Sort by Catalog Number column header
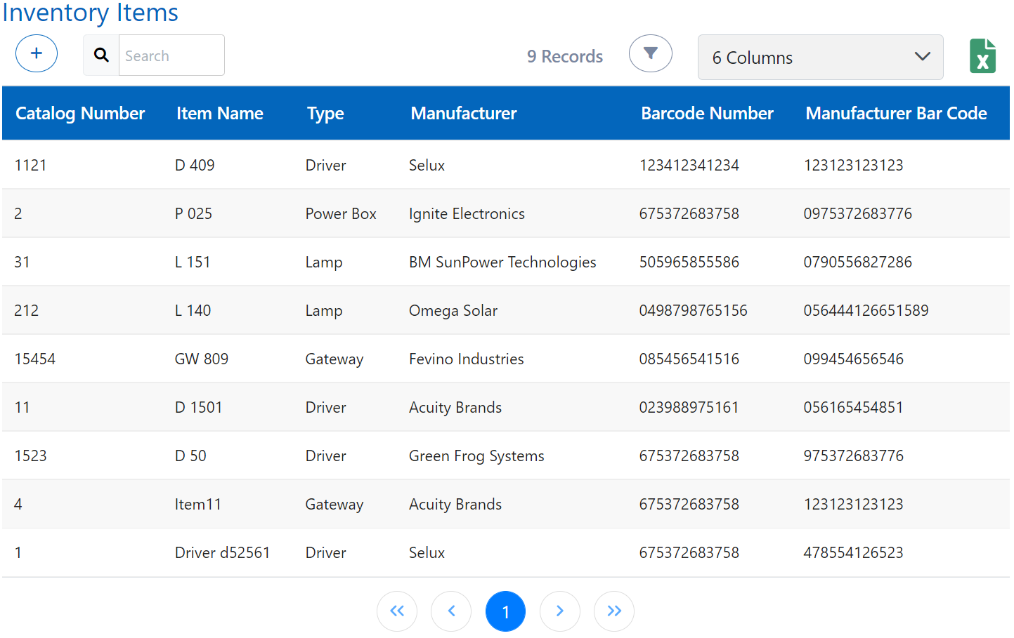Screen dimensions: 1014x638 coord(80,114)
